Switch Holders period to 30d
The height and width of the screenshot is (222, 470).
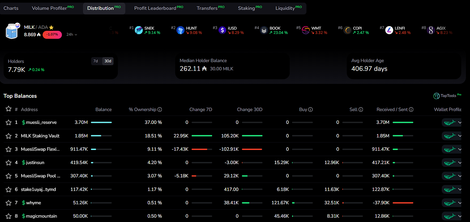click(108, 61)
